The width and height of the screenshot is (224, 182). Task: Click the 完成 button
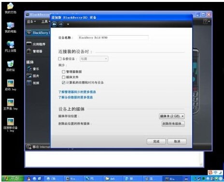click(156, 142)
